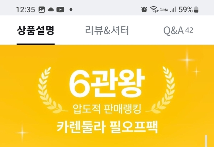Tap the 카렌둘라 필오프팩 product name
The height and width of the screenshot is (147, 214).
tap(107, 127)
